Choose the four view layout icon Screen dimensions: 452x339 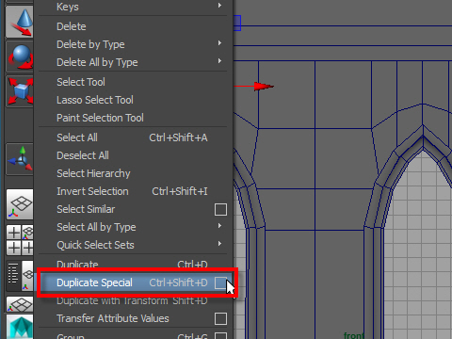pos(20,240)
